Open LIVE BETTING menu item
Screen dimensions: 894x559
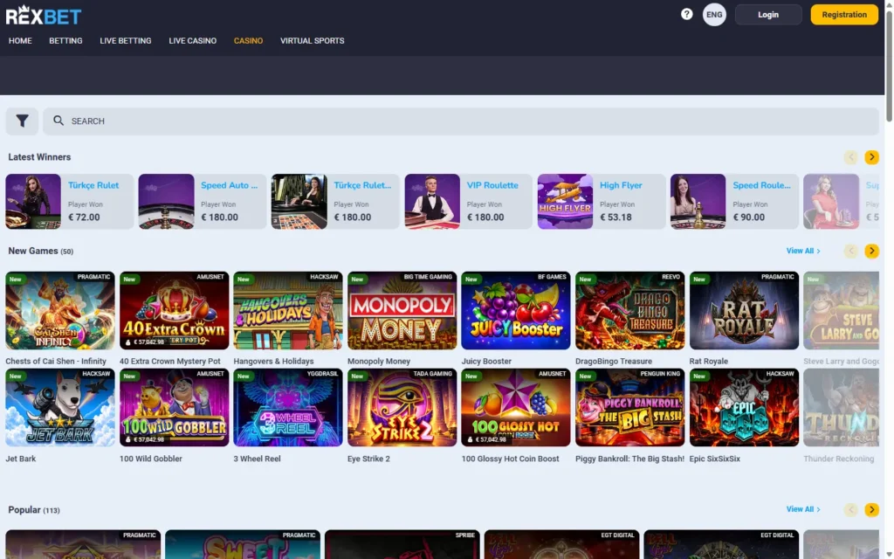point(126,40)
